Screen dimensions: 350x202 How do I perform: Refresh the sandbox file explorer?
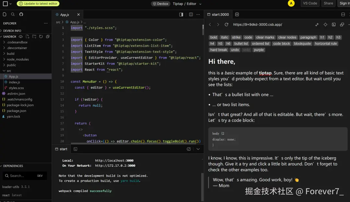pyautogui.click(x=41, y=37)
